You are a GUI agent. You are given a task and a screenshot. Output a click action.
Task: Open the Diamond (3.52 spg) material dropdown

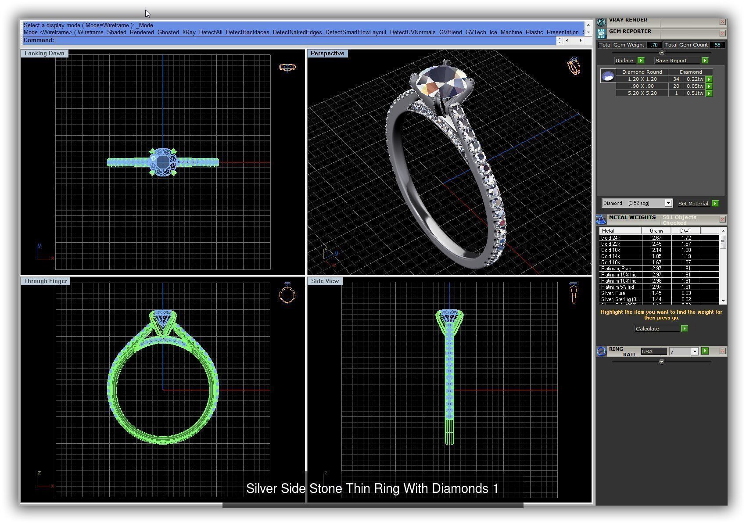pos(668,203)
